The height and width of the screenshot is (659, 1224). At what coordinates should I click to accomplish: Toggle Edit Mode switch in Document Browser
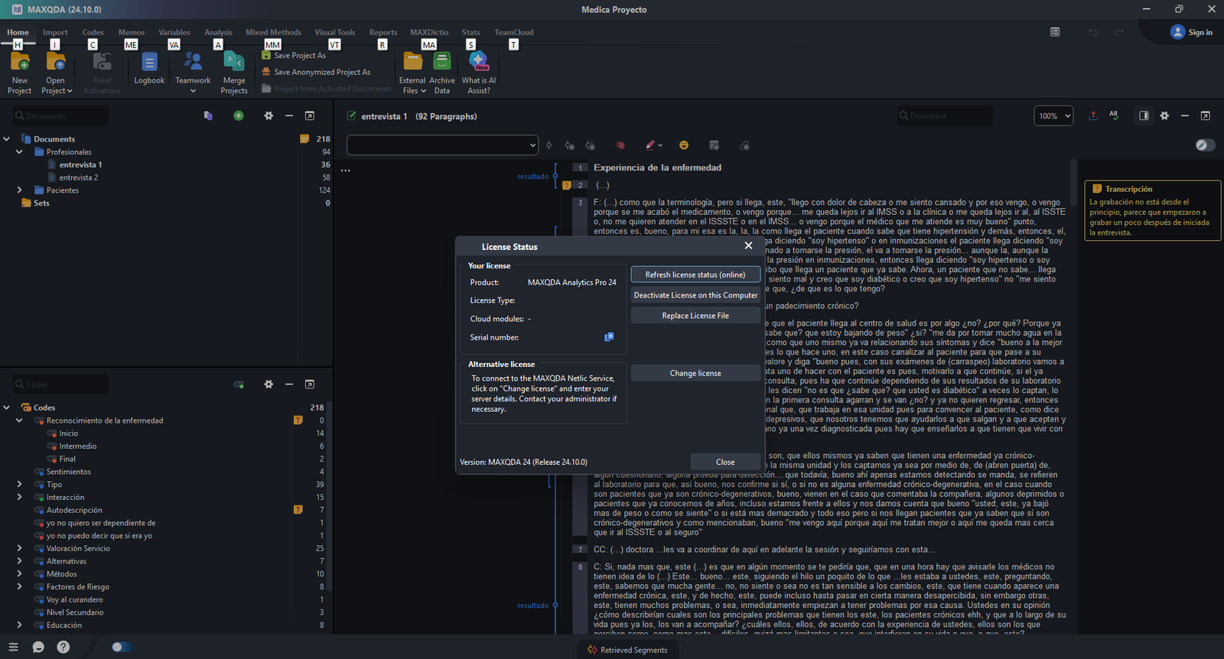click(1205, 144)
